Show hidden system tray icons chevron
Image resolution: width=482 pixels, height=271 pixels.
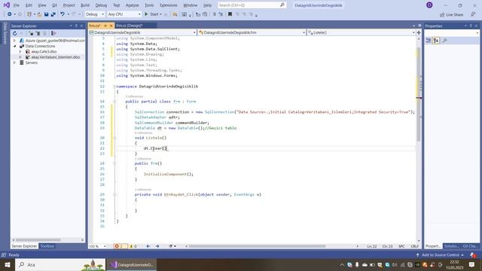[x=342, y=264]
